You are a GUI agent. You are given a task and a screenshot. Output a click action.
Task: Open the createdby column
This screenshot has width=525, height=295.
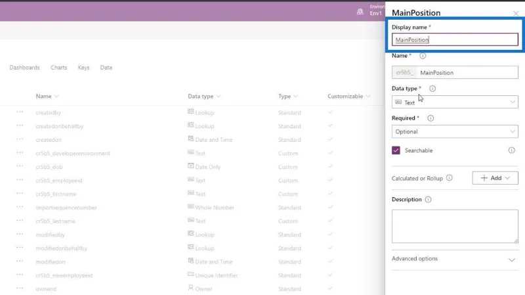(48, 112)
